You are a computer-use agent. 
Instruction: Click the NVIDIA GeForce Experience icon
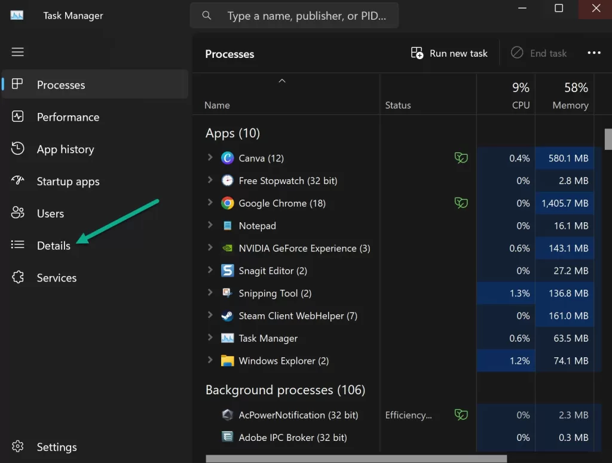[x=228, y=248]
